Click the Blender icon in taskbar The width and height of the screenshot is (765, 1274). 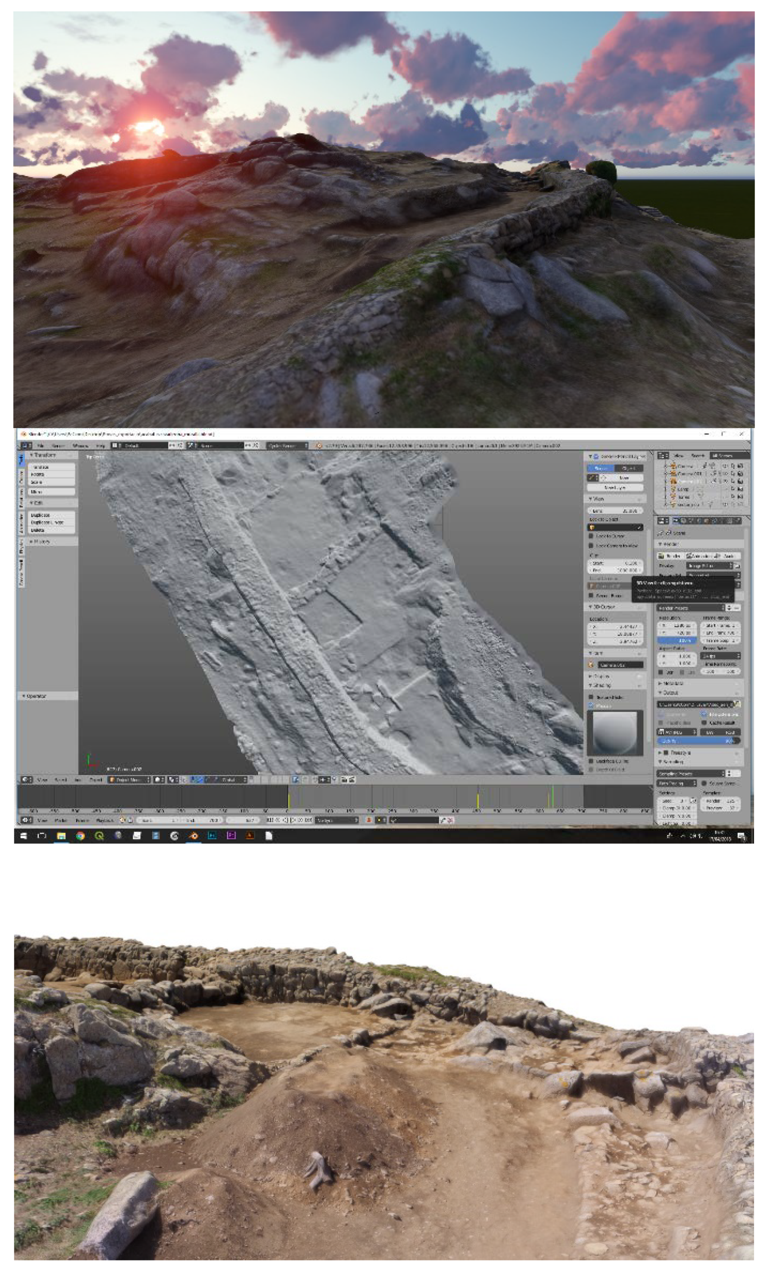193,836
